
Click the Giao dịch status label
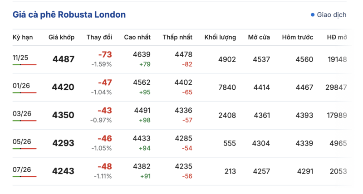(x=332, y=15)
